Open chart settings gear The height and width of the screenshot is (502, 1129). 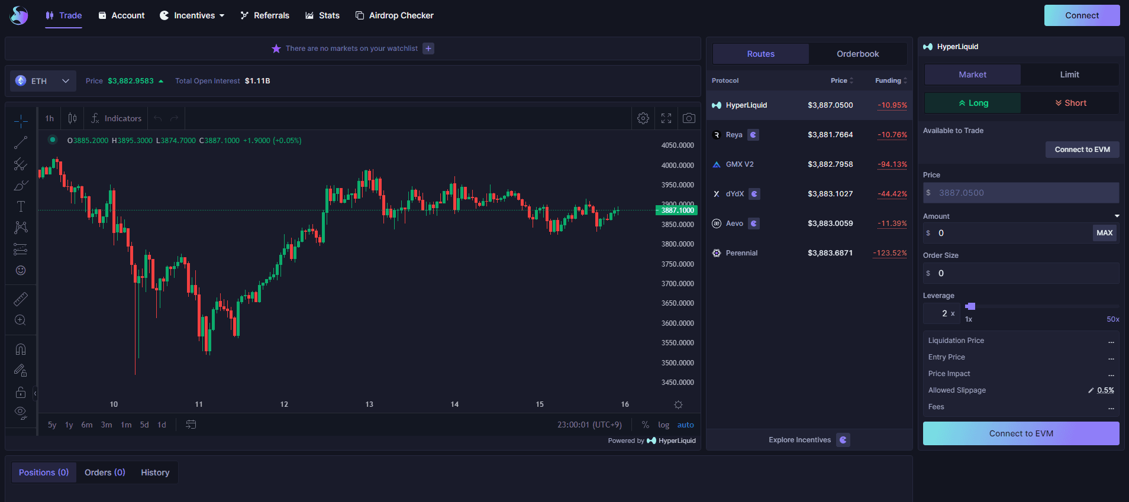(x=643, y=118)
